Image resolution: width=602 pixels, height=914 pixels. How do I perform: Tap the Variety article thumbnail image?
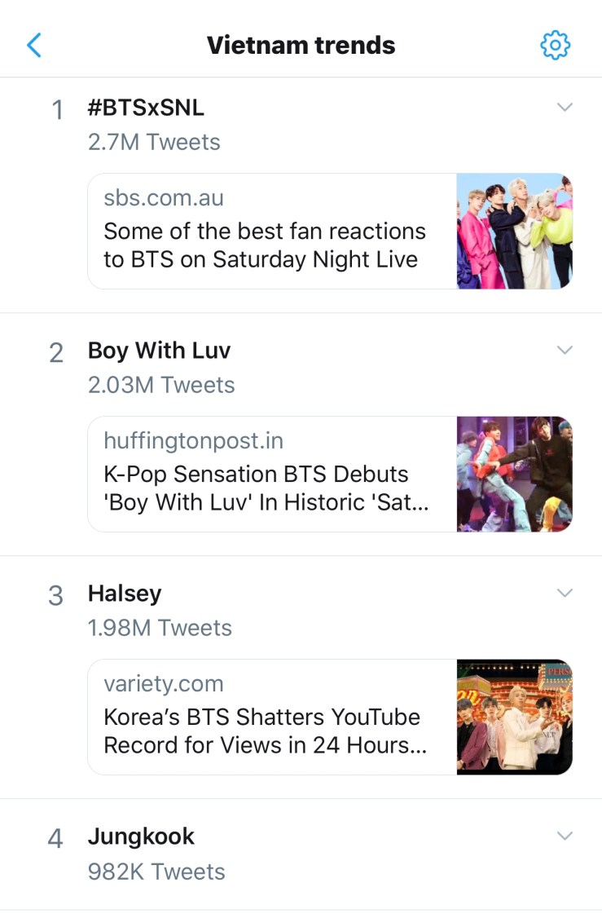point(515,718)
